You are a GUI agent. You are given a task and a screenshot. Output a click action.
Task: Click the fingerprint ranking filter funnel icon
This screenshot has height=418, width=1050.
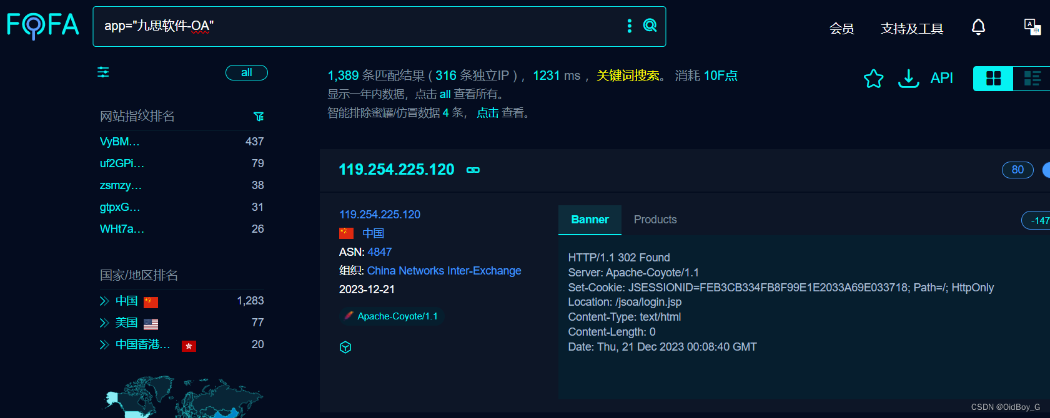click(x=259, y=117)
